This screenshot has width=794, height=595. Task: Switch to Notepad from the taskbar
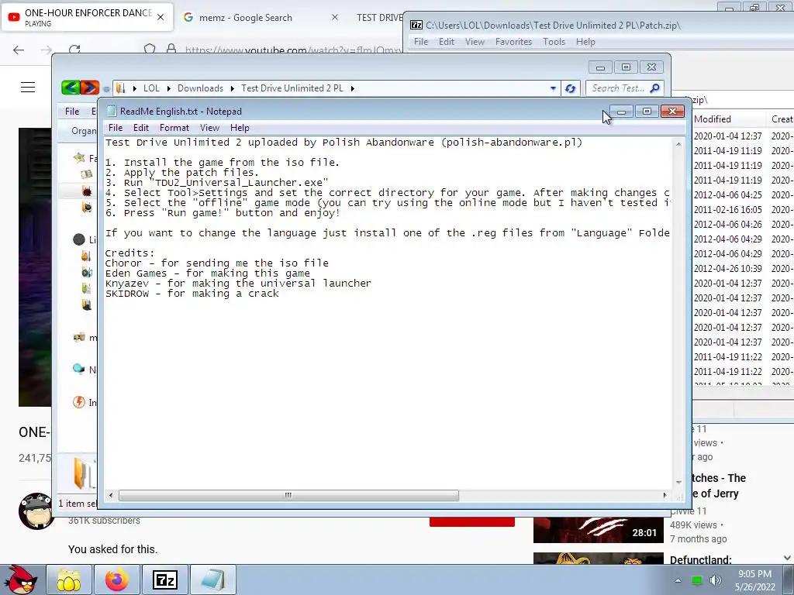(213, 580)
